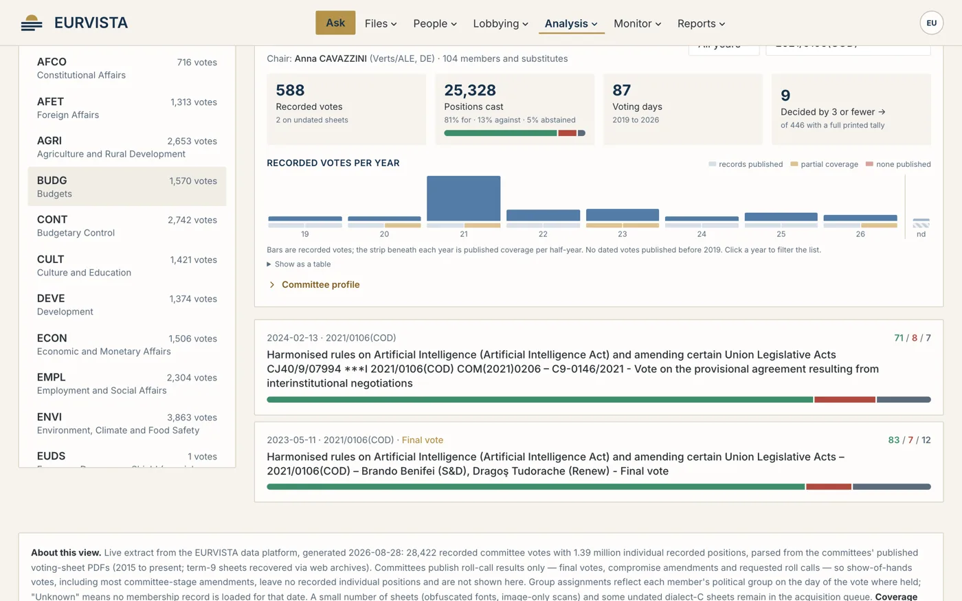Click the 588 Recorded votes card
Image resolution: width=962 pixels, height=601 pixels.
click(346, 109)
